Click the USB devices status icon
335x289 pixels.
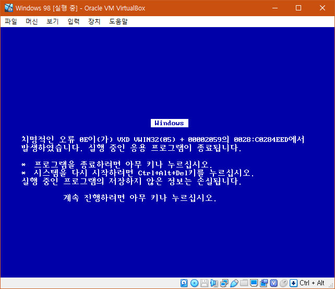tap(234, 283)
